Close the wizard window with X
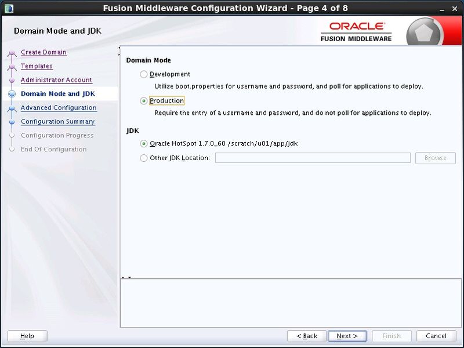This screenshot has height=348, width=464. click(455, 9)
